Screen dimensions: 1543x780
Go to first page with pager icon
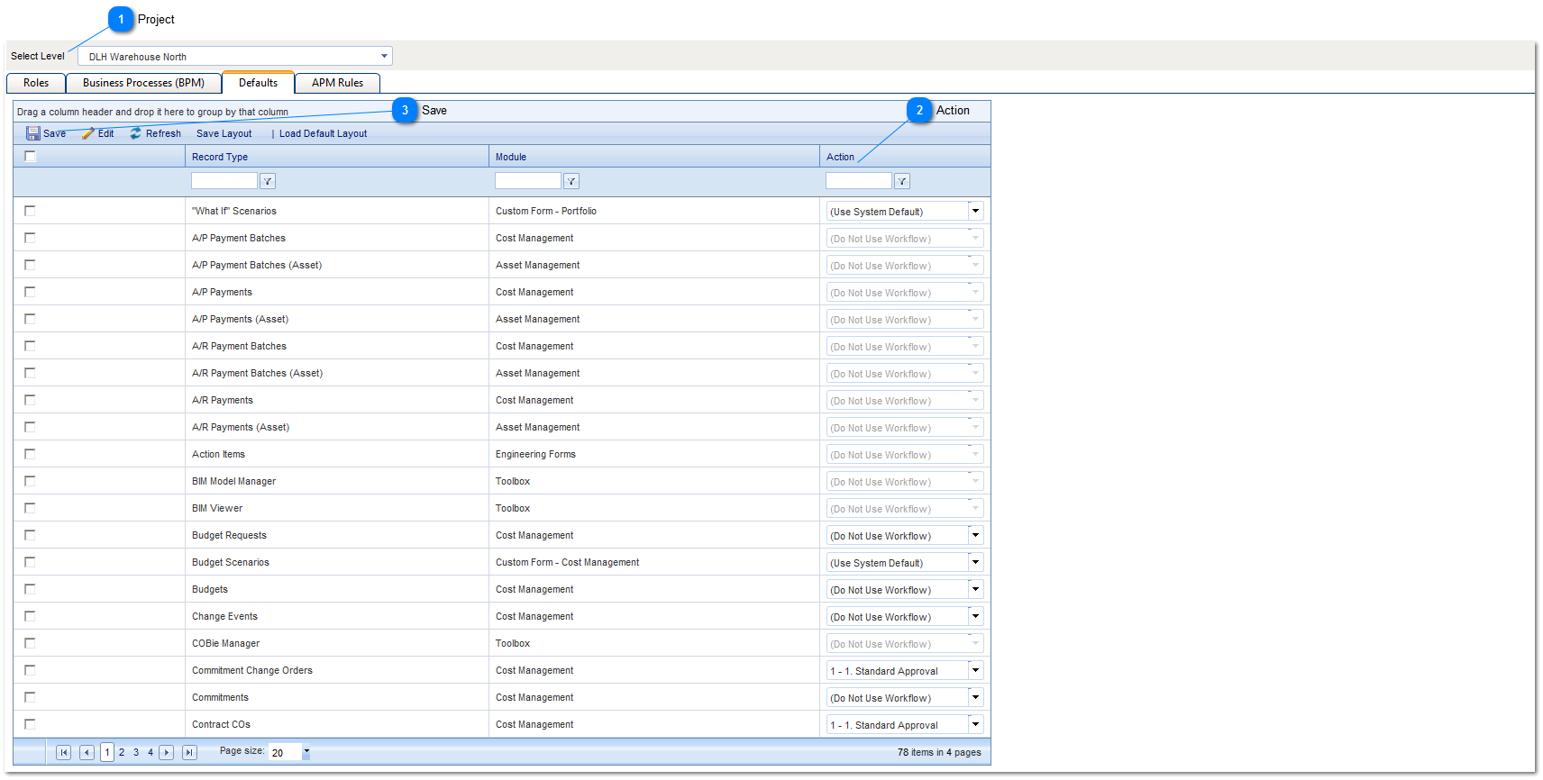(64, 752)
